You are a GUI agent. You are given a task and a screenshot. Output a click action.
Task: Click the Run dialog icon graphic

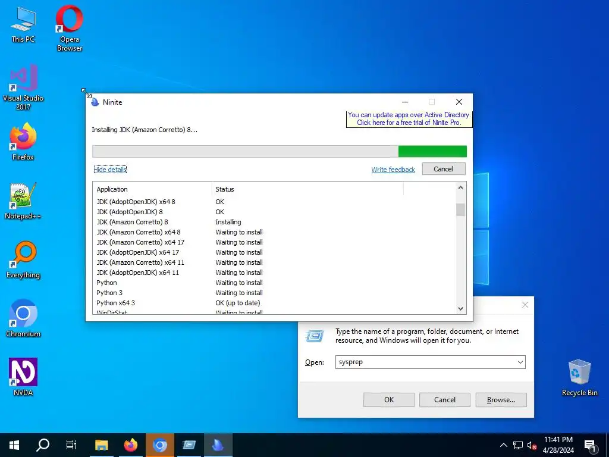[x=314, y=336]
